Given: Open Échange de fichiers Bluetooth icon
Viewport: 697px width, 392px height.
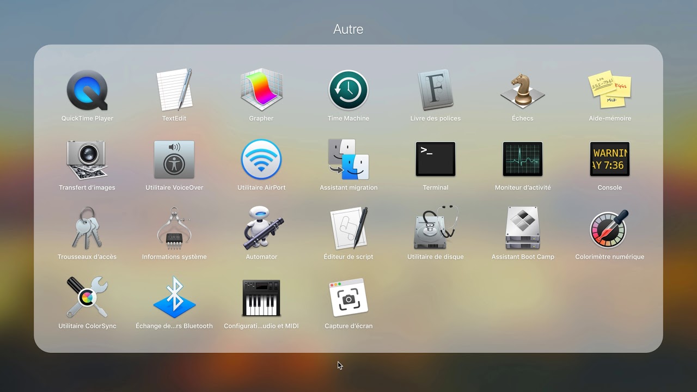Looking at the screenshot, I should (x=174, y=297).
